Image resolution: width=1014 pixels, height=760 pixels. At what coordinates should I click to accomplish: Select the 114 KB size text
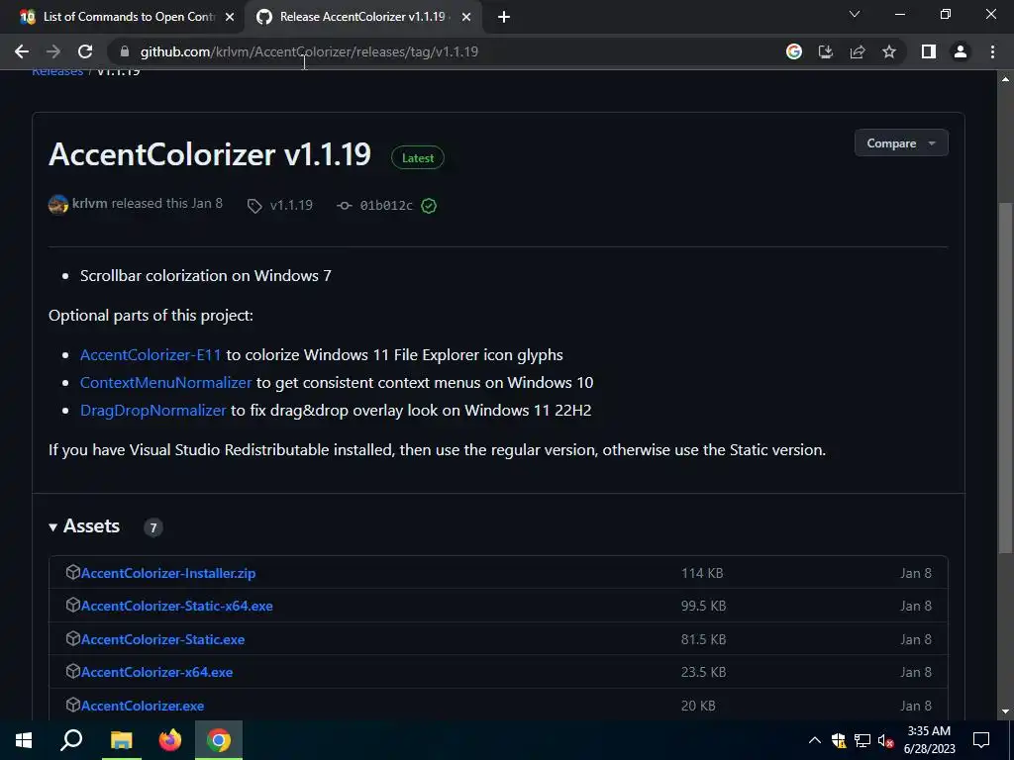pos(702,573)
